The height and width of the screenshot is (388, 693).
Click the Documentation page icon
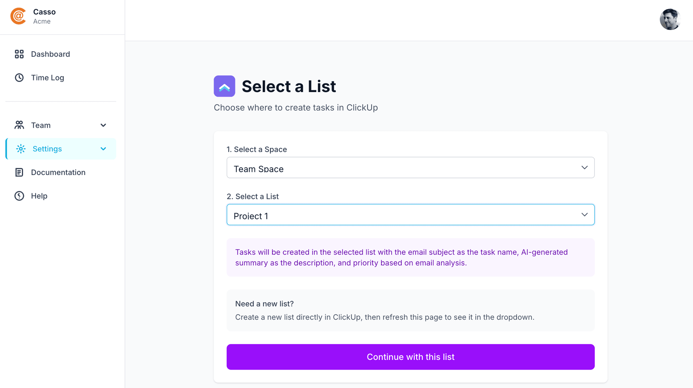(x=19, y=172)
